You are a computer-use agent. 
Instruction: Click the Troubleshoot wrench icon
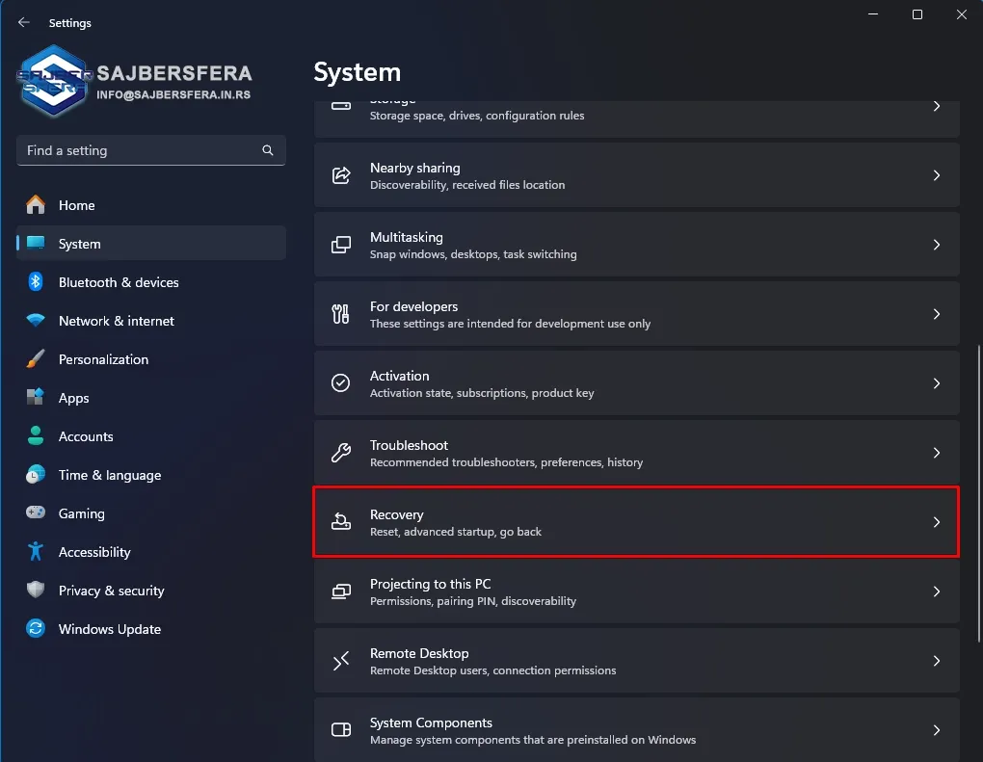[341, 453]
